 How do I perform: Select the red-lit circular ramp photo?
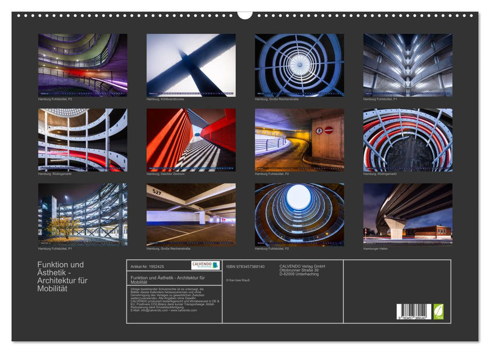[408, 140]
